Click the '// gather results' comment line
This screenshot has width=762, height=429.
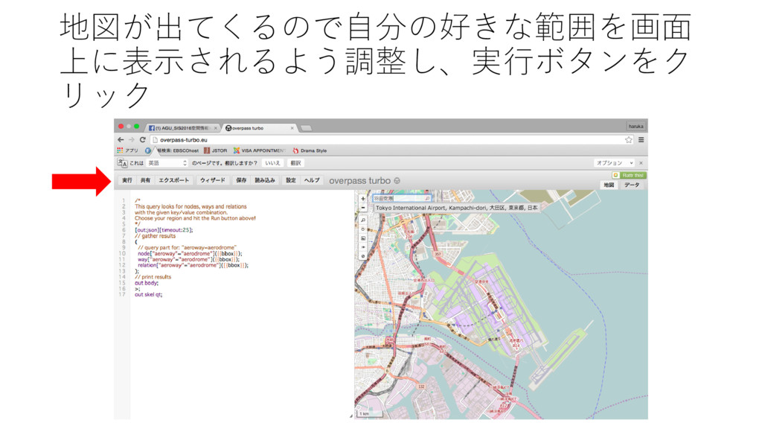pos(155,236)
